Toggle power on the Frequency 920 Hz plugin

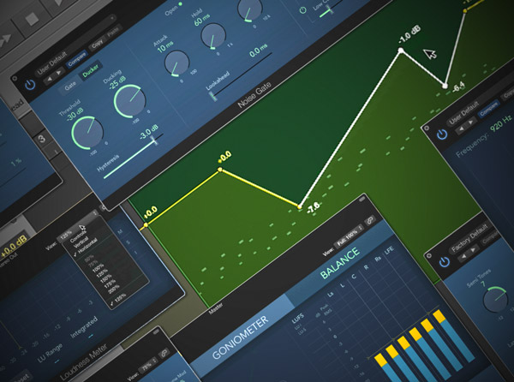pyautogui.click(x=442, y=134)
